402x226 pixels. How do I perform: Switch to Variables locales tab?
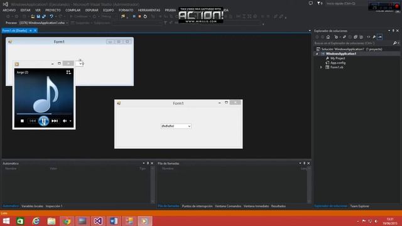(32, 206)
